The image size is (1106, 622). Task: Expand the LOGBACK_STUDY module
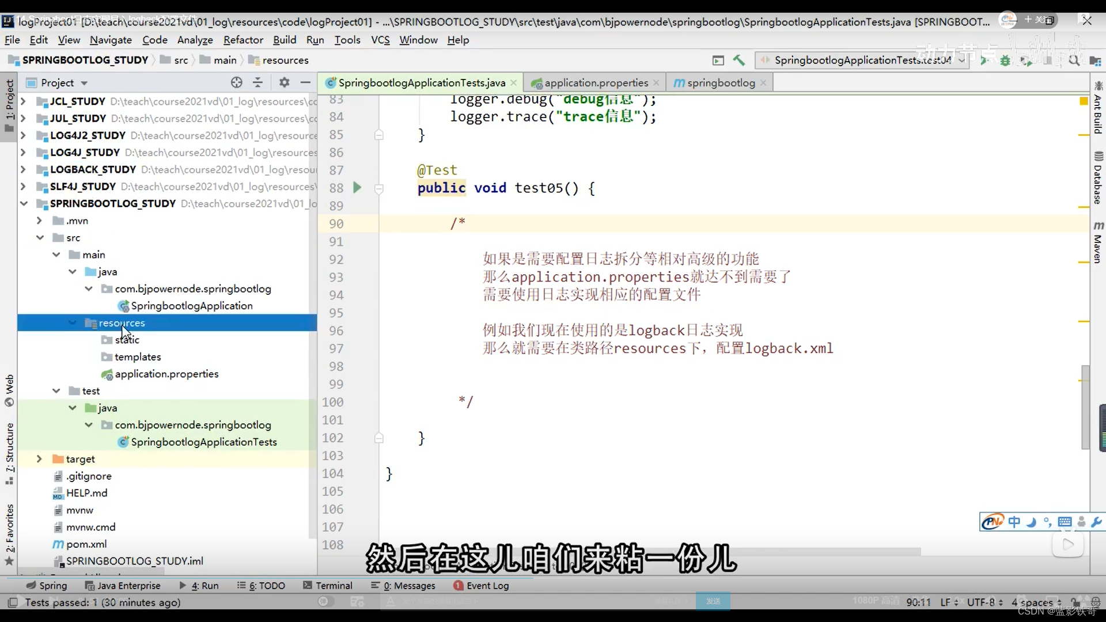click(x=23, y=169)
